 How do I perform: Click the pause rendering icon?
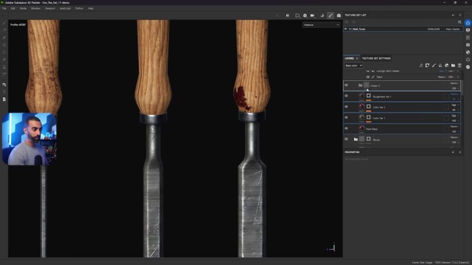[x=287, y=15]
